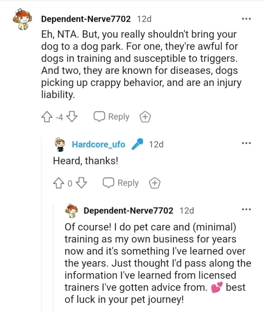Click the award plus icon under 'Heard, thanks!'
The image size is (264, 312).
click(155, 183)
